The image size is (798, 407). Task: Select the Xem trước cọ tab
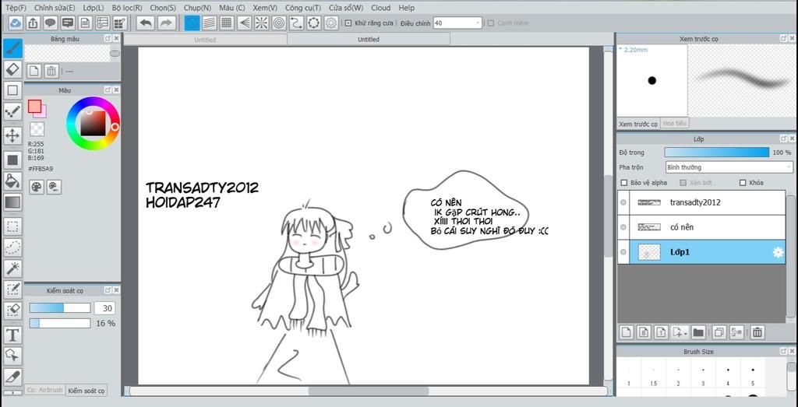[638, 124]
